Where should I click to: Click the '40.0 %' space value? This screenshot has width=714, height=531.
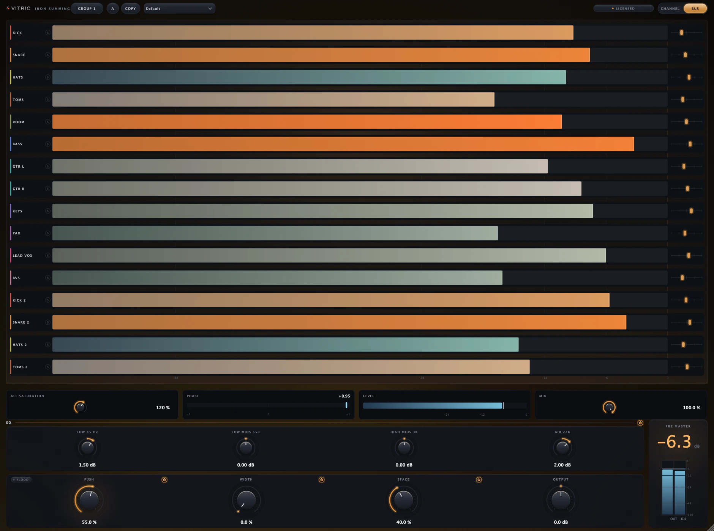pyautogui.click(x=404, y=522)
